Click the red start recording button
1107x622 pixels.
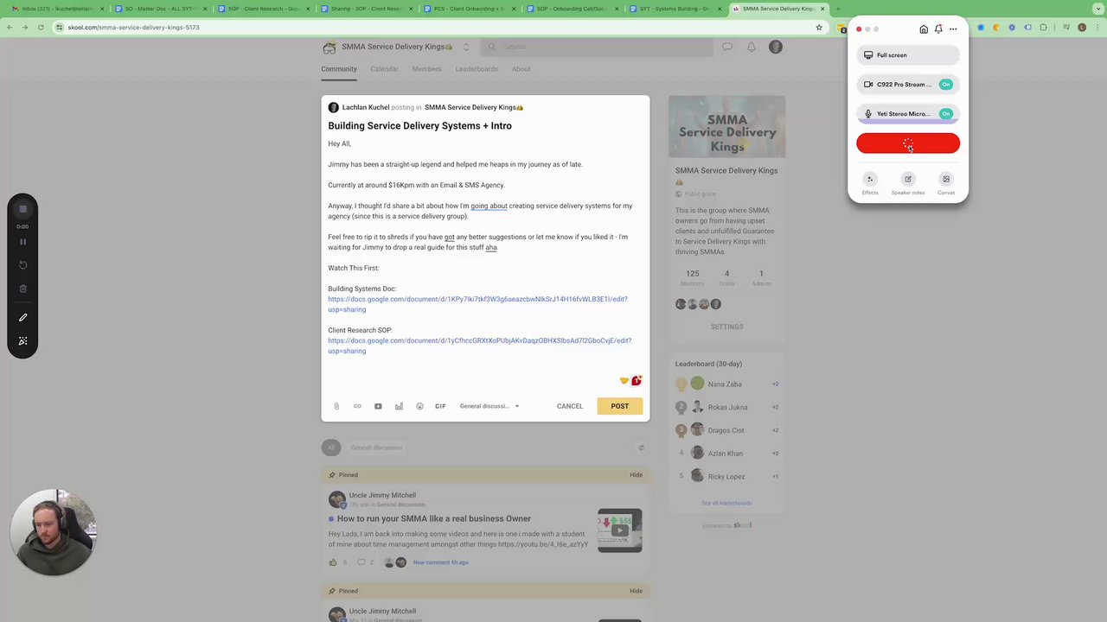coord(908,143)
